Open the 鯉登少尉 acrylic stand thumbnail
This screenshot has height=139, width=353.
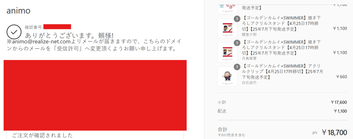228,28
